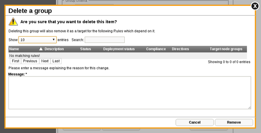Click the sort arrow beside Name column
The height and width of the screenshot is (133, 261).
[41, 49]
